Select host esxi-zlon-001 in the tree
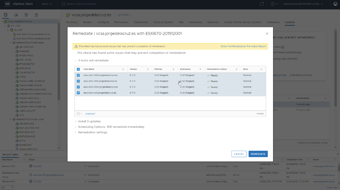 [x=33, y=34]
